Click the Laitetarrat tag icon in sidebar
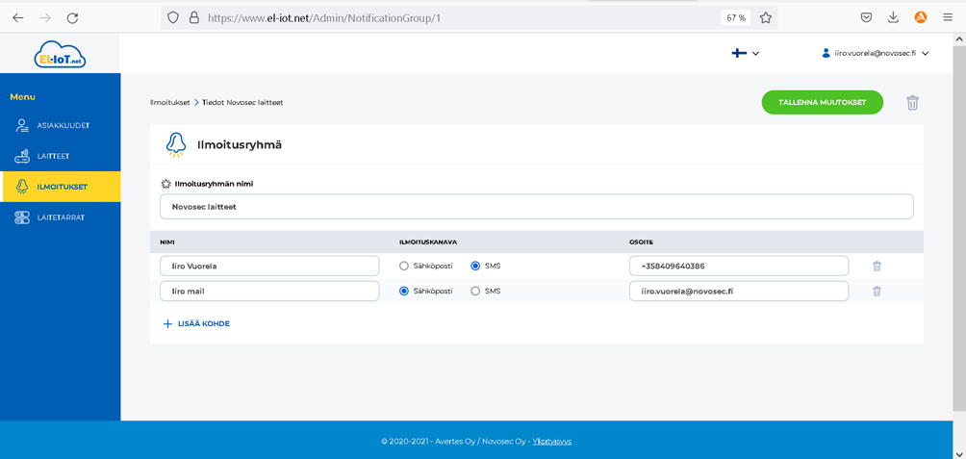Screen dimensions: 966x459 pos(21,217)
